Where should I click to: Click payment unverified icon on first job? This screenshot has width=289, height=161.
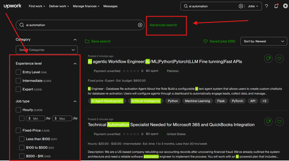(90, 71)
